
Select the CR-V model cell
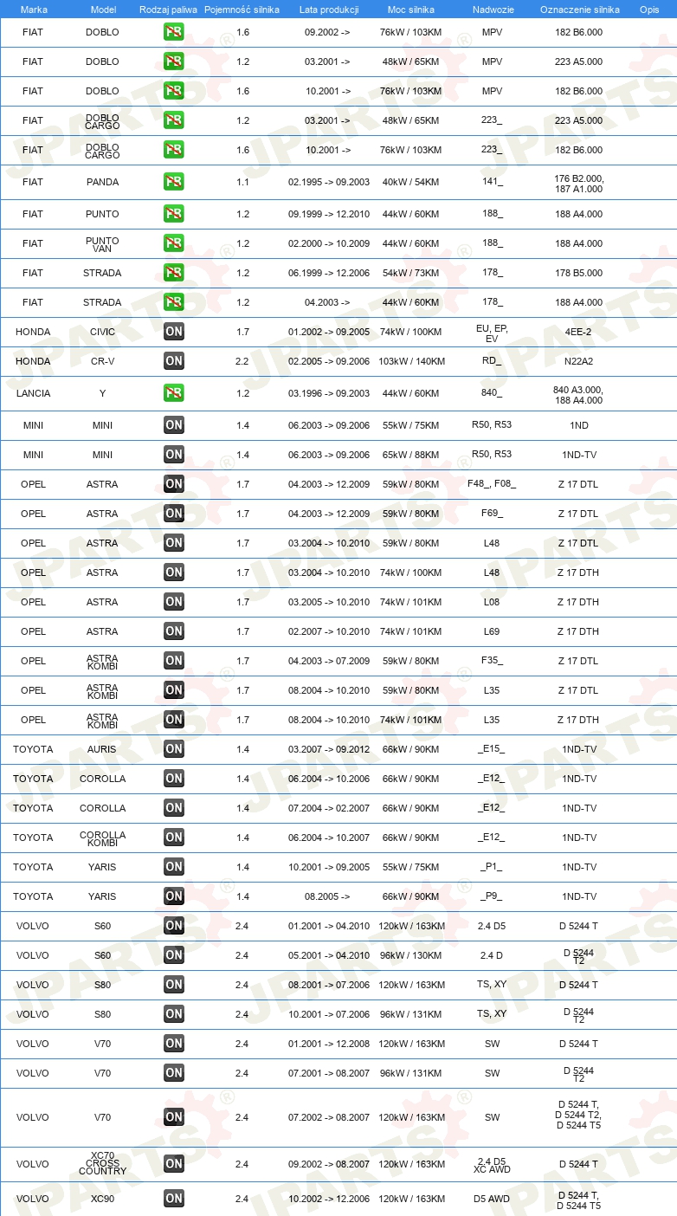click(103, 361)
